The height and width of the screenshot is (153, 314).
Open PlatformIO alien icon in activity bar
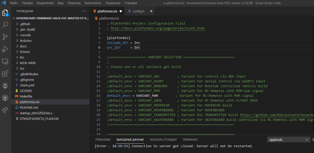tap(5, 86)
